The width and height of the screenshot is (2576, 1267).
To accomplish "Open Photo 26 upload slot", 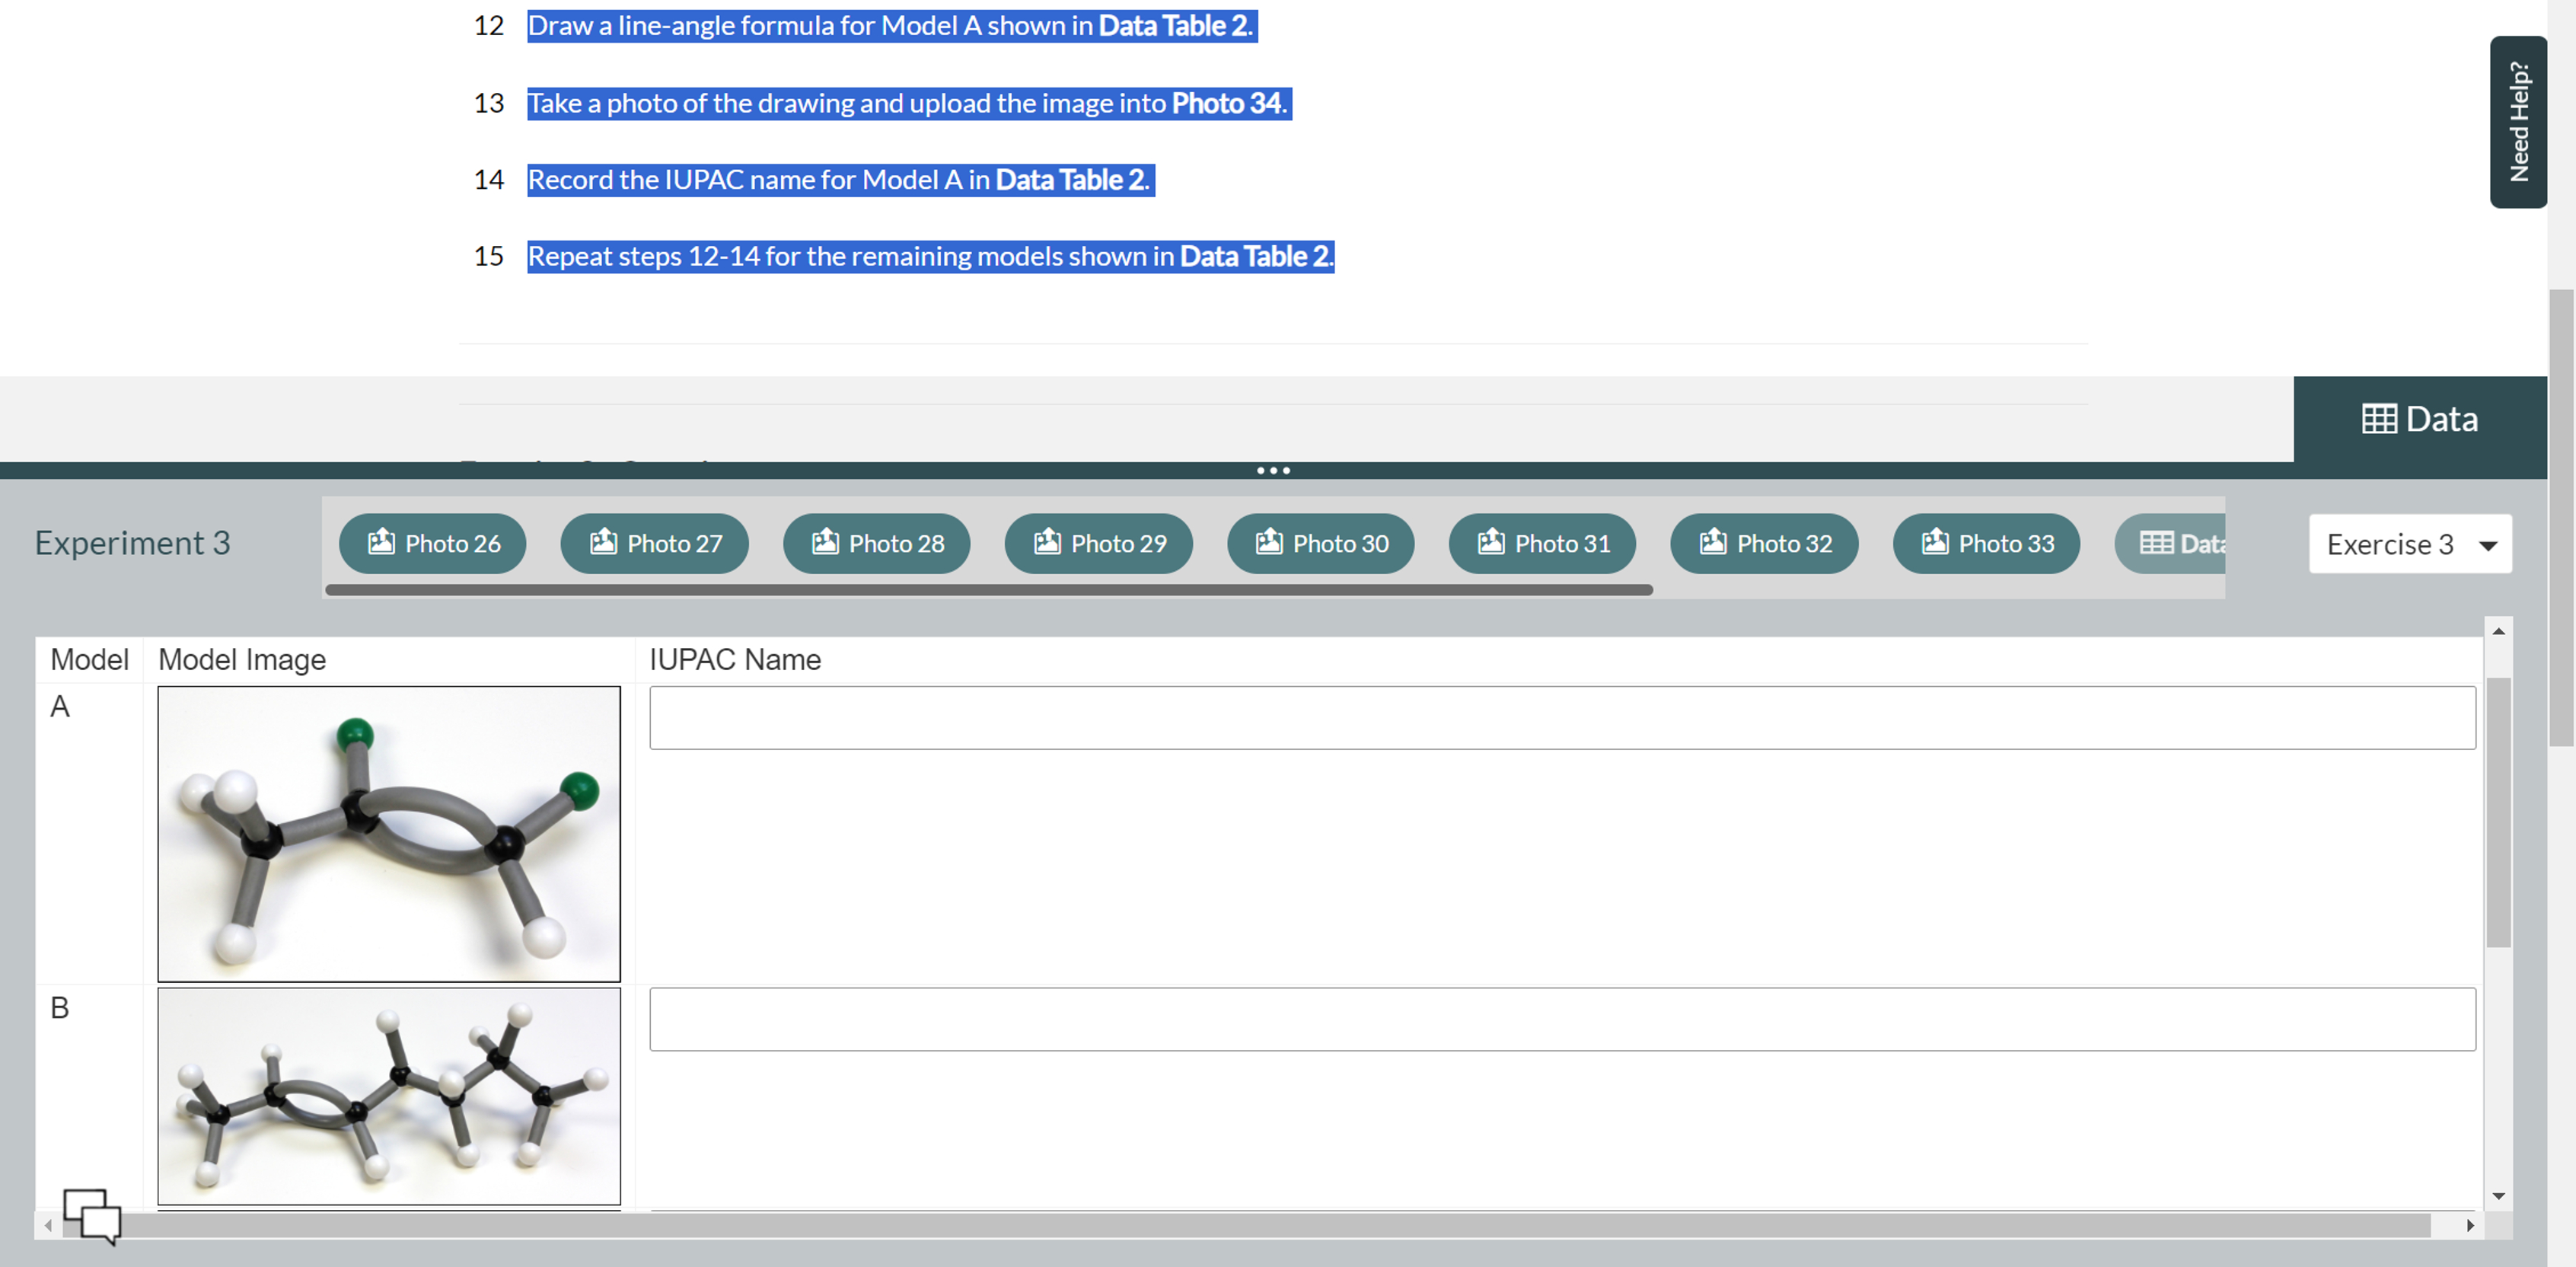I will 433,543.
